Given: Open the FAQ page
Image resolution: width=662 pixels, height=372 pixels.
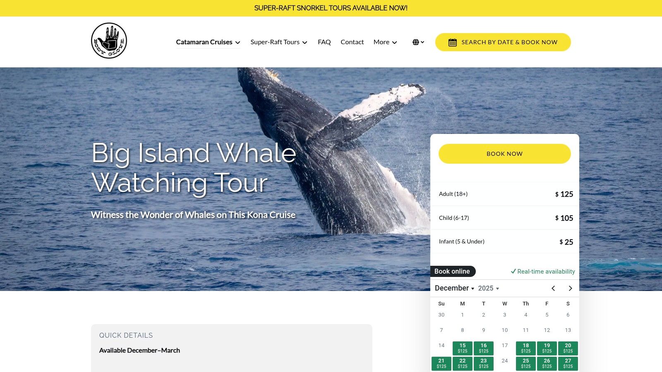Looking at the screenshot, I should [x=324, y=42].
